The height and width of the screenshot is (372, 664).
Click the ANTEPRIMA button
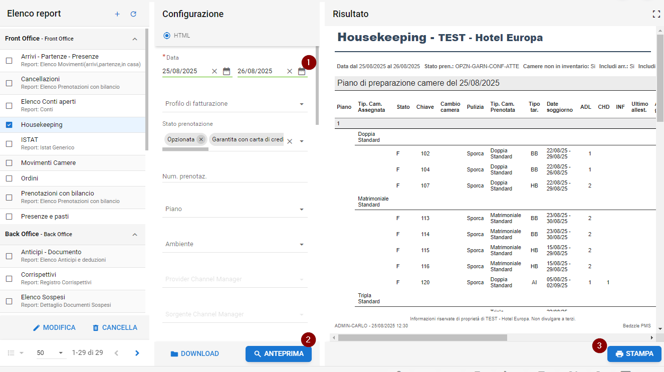[x=279, y=354]
